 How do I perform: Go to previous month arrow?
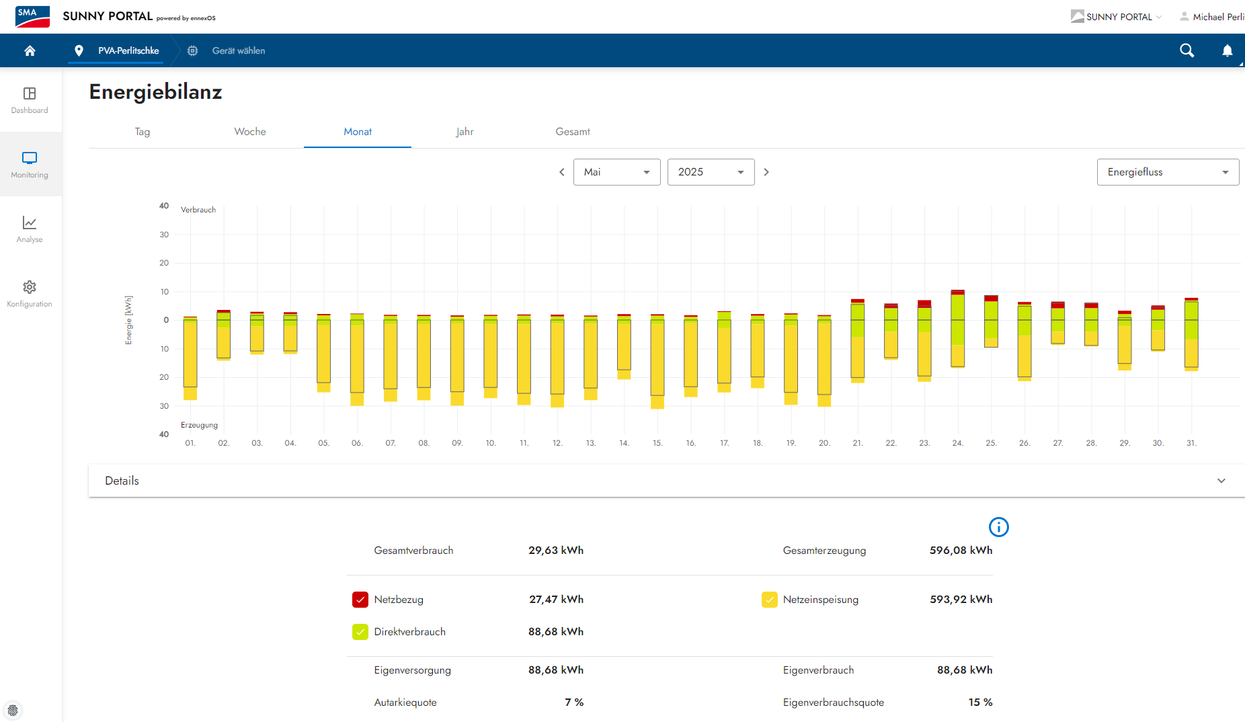click(x=562, y=172)
